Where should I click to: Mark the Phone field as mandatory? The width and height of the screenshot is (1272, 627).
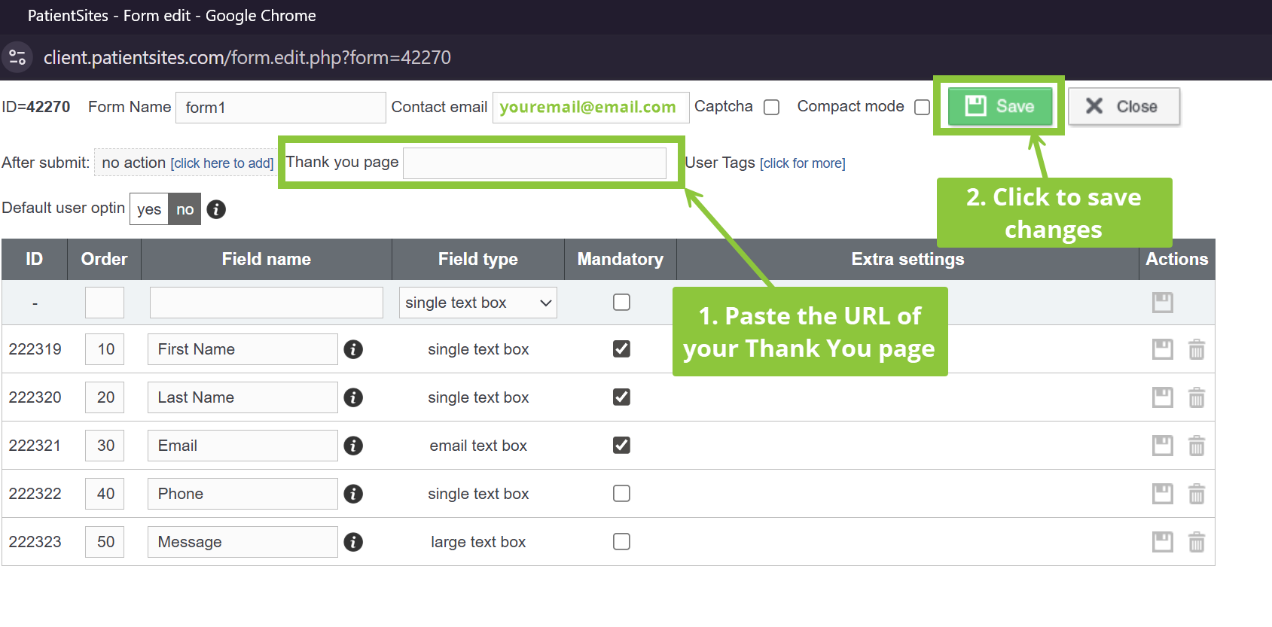(x=621, y=493)
